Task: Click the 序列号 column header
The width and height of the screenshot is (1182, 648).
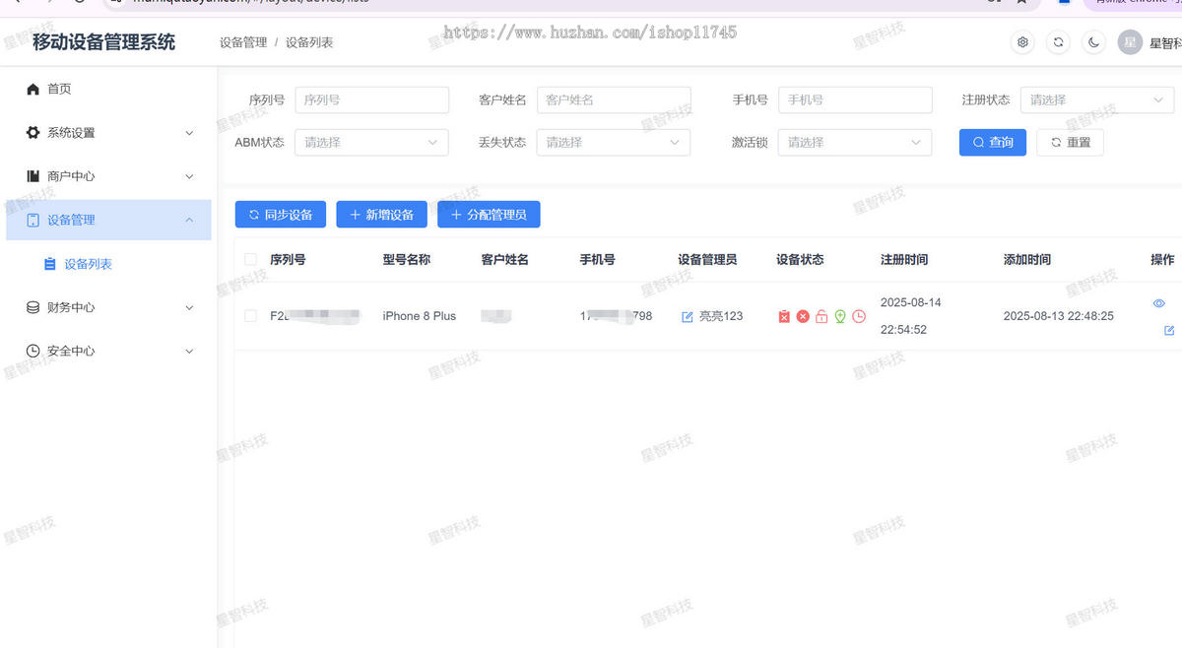Action: click(288, 260)
